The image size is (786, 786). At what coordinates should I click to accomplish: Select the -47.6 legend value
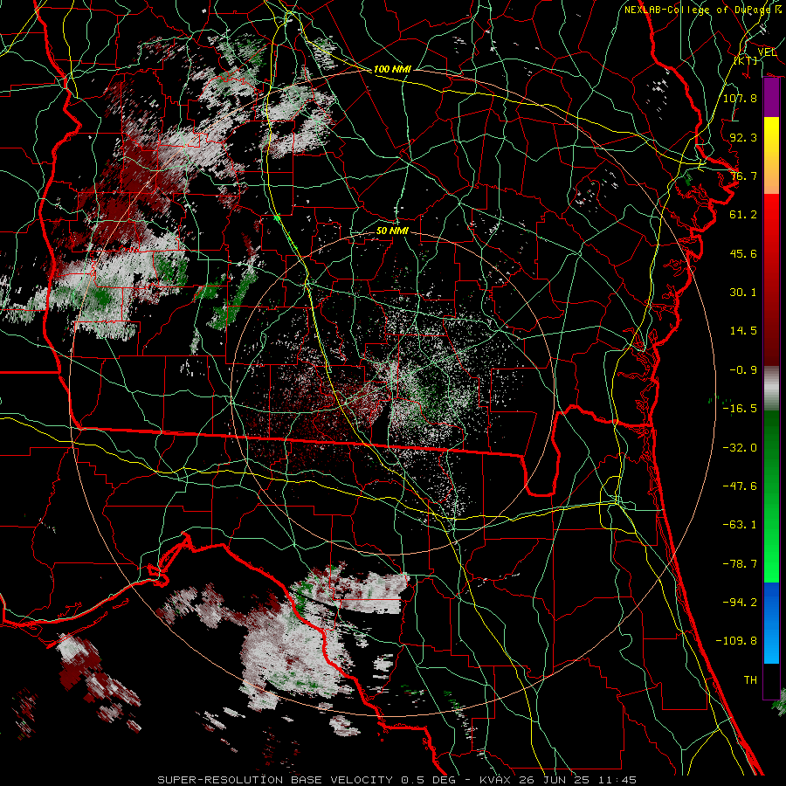[x=740, y=486]
